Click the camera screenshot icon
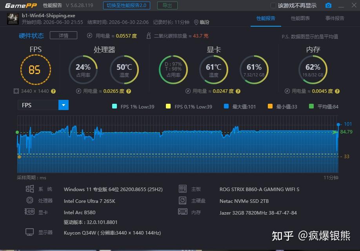 pos(328,5)
